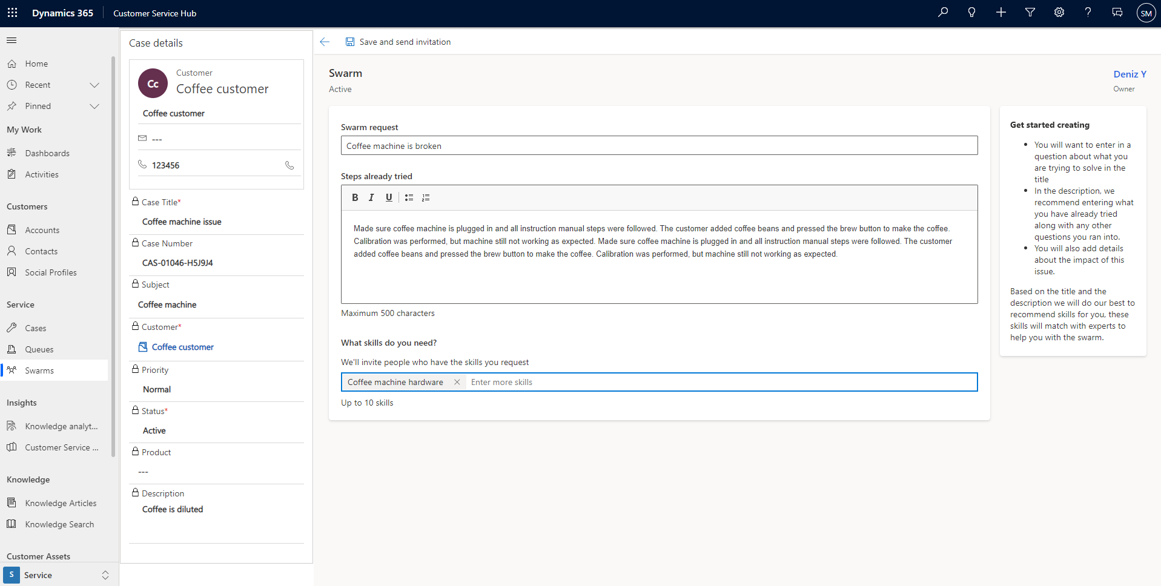Go back using the left arrow
The image size is (1161, 586).
coord(325,42)
